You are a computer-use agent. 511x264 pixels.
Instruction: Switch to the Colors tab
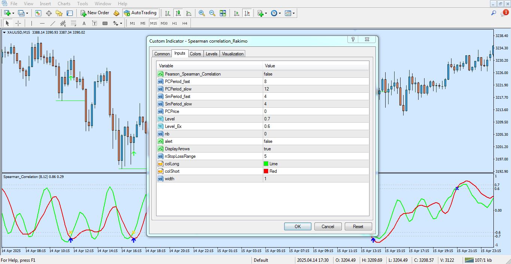pyautogui.click(x=195, y=53)
